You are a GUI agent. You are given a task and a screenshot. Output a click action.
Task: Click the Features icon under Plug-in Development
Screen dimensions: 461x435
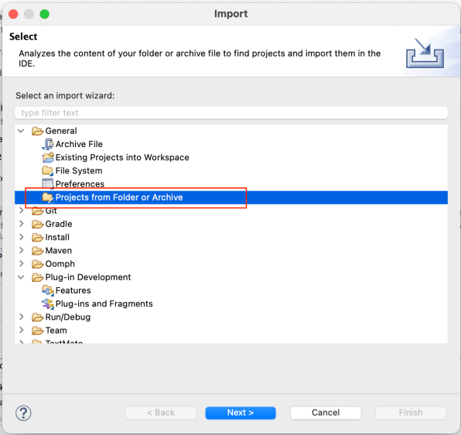(x=48, y=290)
